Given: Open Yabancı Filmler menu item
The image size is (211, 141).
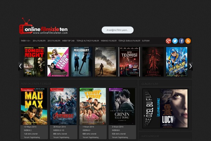Looking at the screenshot, I should click(x=109, y=41).
